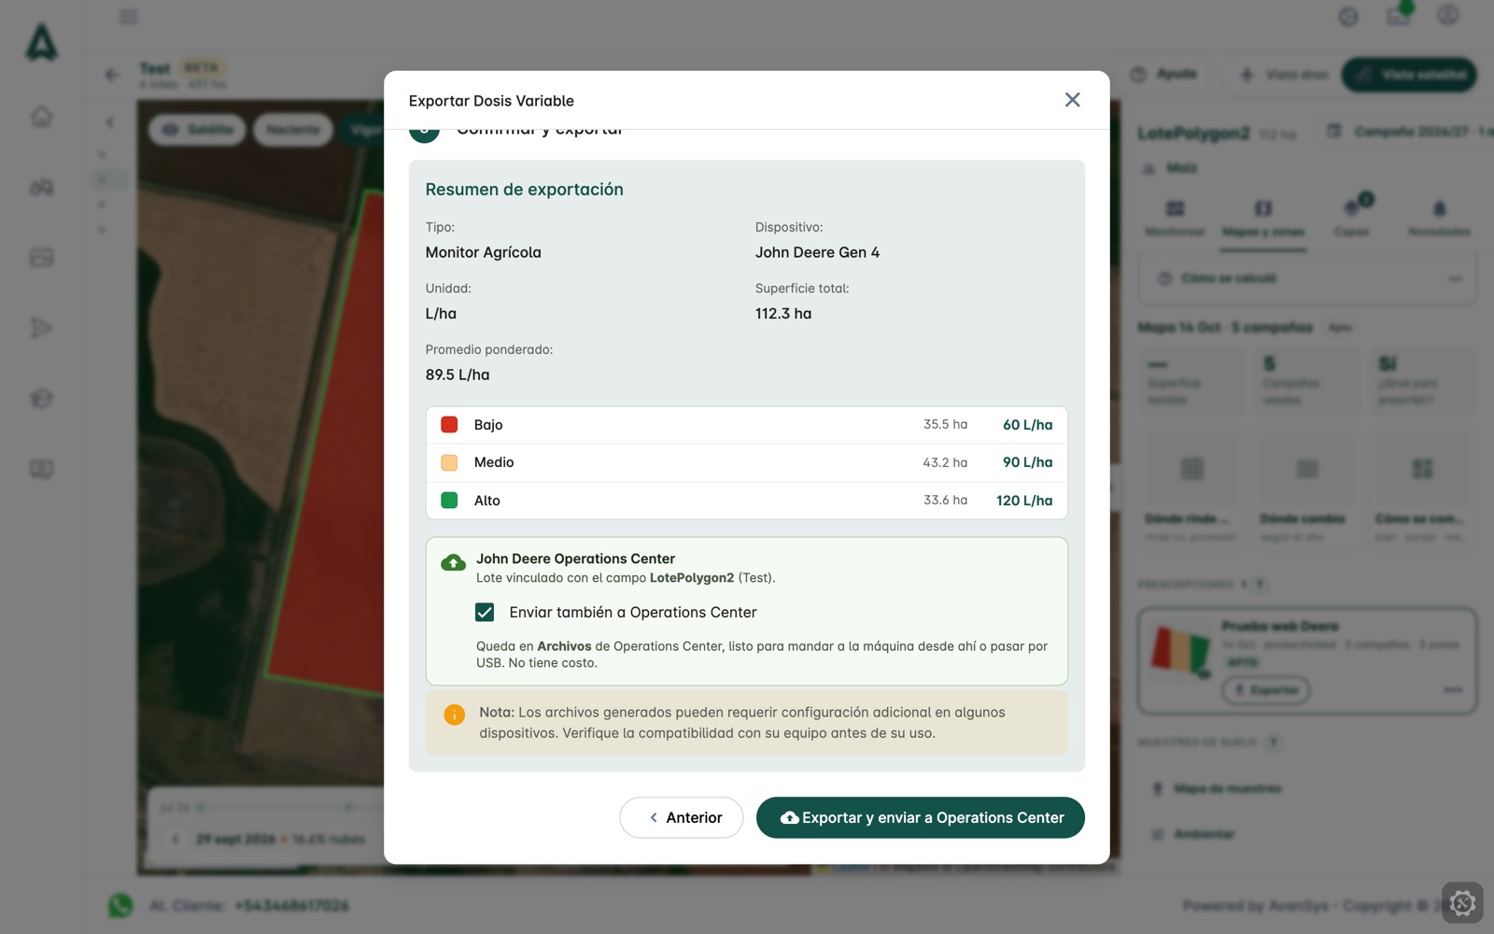Click the WhatsApp icon in the footer
The height and width of the screenshot is (934, 1494).
(x=120, y=905)
